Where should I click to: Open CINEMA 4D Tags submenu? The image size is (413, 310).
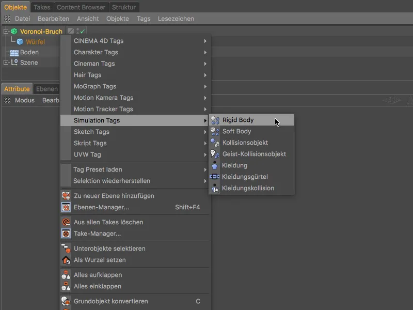(136, 41)
